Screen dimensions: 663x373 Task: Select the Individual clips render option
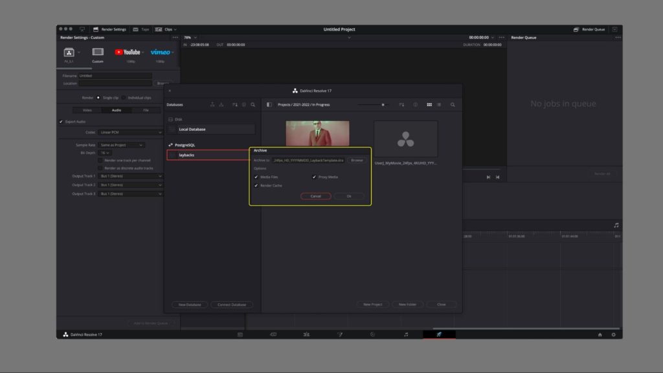coord(124,98)
